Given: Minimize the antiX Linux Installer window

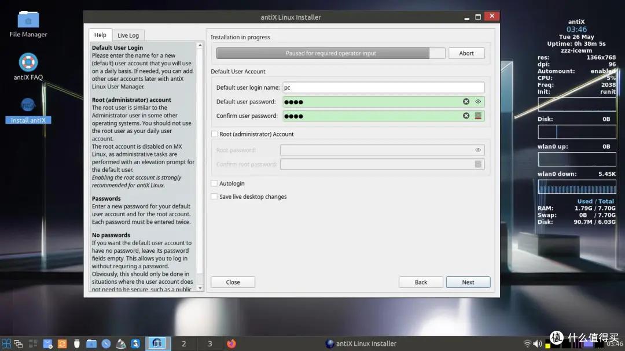Looking at the screenshot, I should click(467, 17).
